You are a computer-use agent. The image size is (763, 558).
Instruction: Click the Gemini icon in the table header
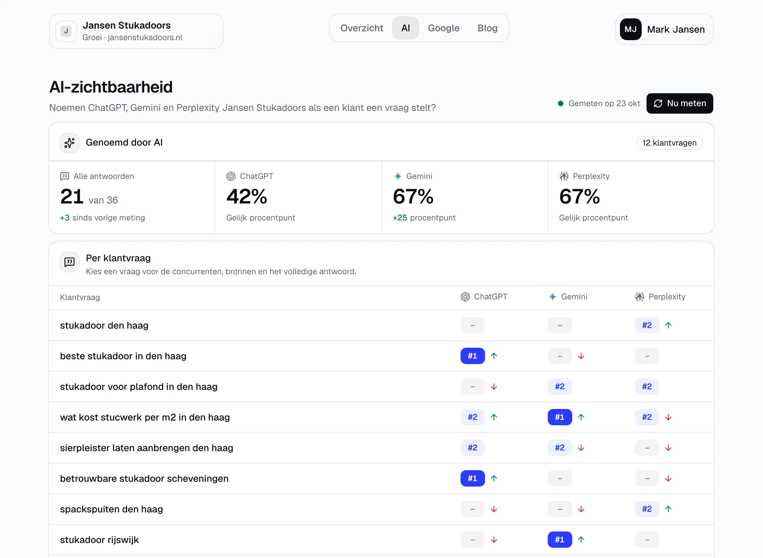[x=552, y=297]
